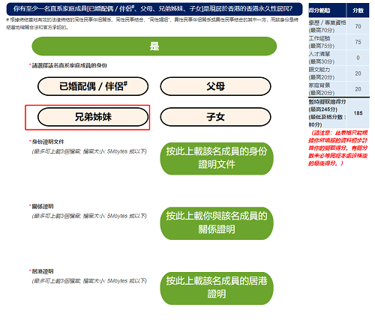The image size is (375, 332).
Task: Click the 分數 column header
Action: click(x=358, y=10)
